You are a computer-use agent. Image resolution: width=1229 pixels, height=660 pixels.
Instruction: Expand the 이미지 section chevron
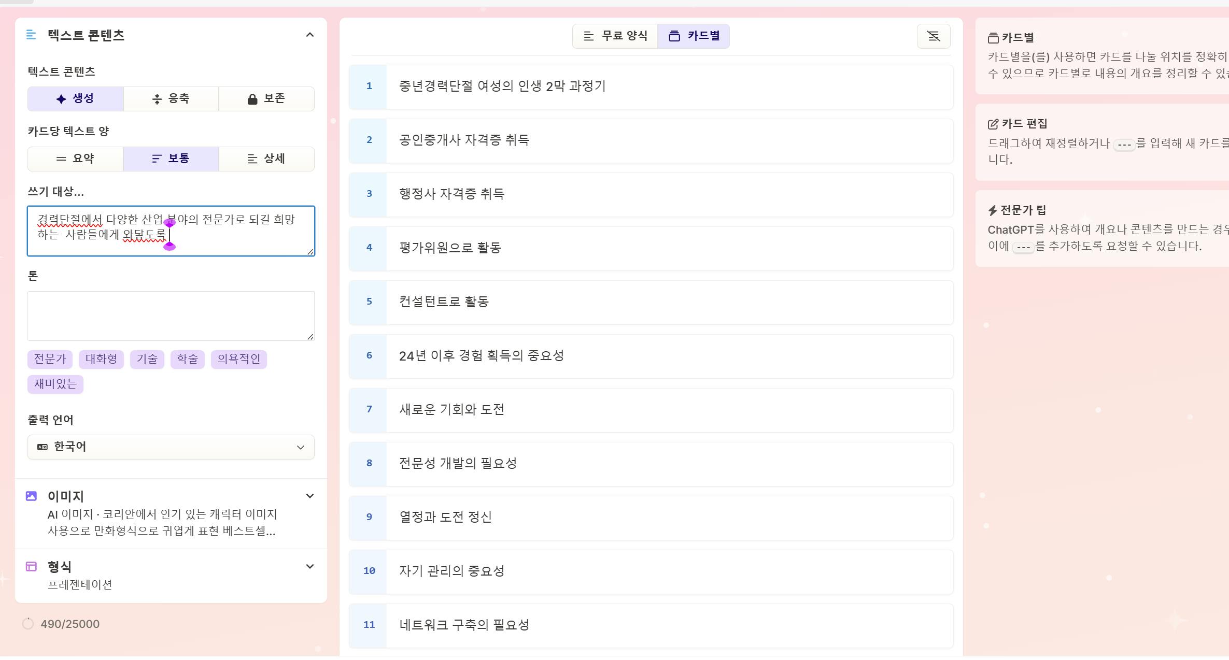tap(310, 496)
